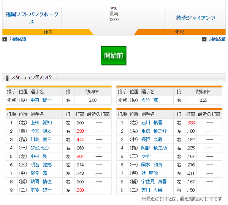Select player 川島 慶三
The width and height of the screenshot is (228, 205).
click(x=41, y=140)
